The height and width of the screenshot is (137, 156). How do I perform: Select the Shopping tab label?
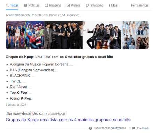[x=97, y=6]
